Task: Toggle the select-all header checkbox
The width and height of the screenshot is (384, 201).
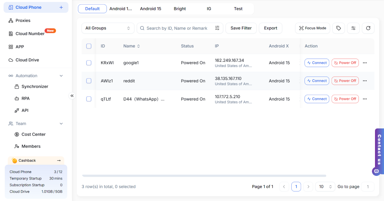Action: click(89, 46)
